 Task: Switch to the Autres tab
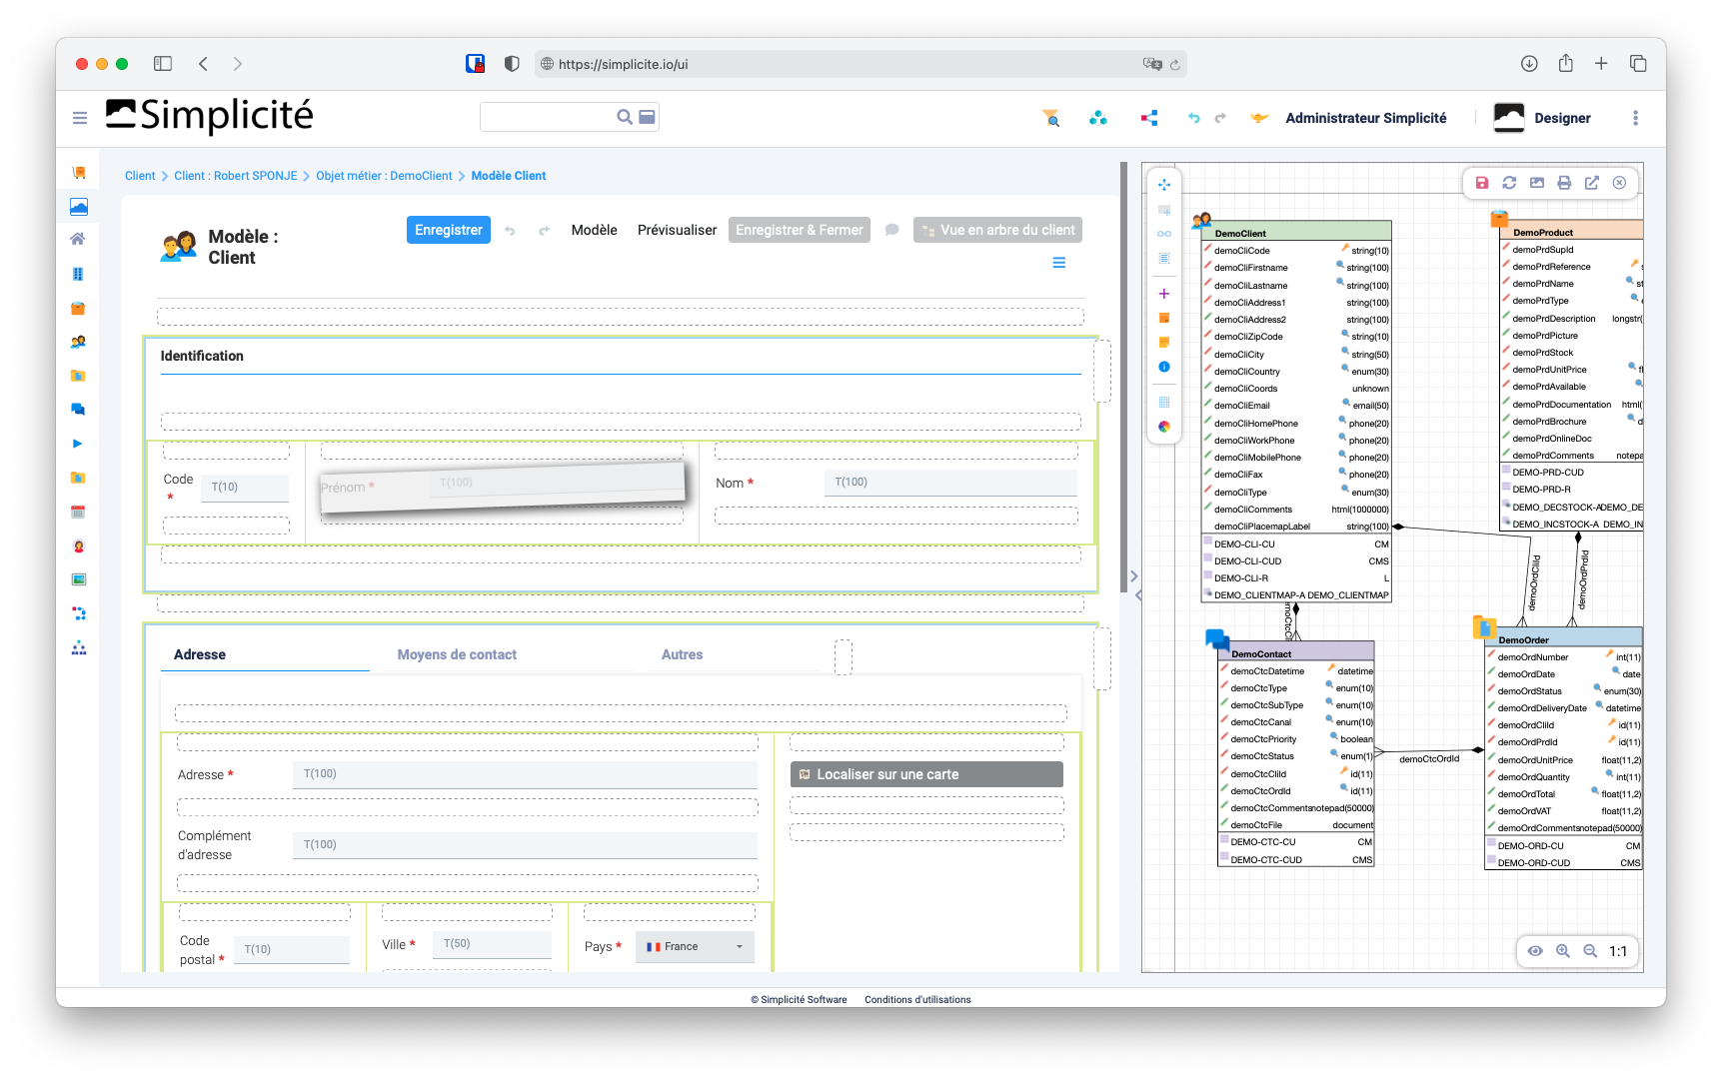click(682, 655)
